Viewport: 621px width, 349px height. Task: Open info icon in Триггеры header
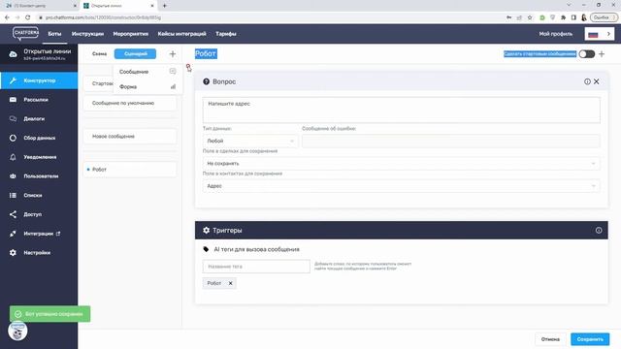click(x=599, y=231)
